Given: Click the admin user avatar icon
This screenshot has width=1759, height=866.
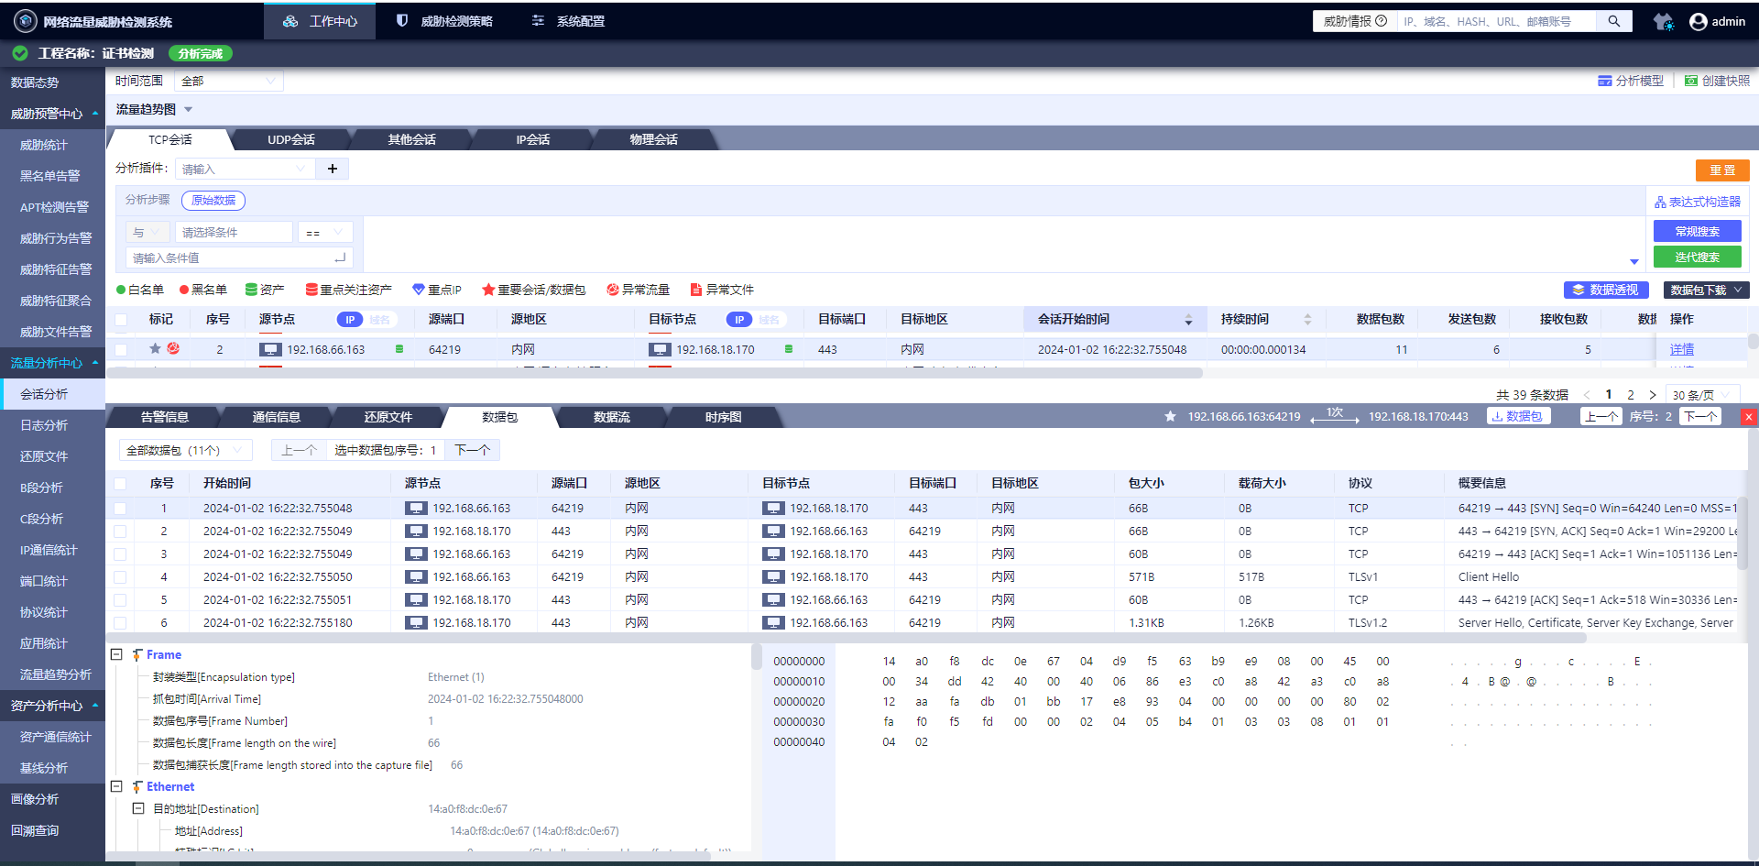Looking at the screenshot, I should click(1698, 21).
